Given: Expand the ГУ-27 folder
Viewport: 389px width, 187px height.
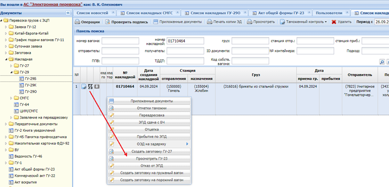Looking at the screenshot, I should (x=11, y=66).
